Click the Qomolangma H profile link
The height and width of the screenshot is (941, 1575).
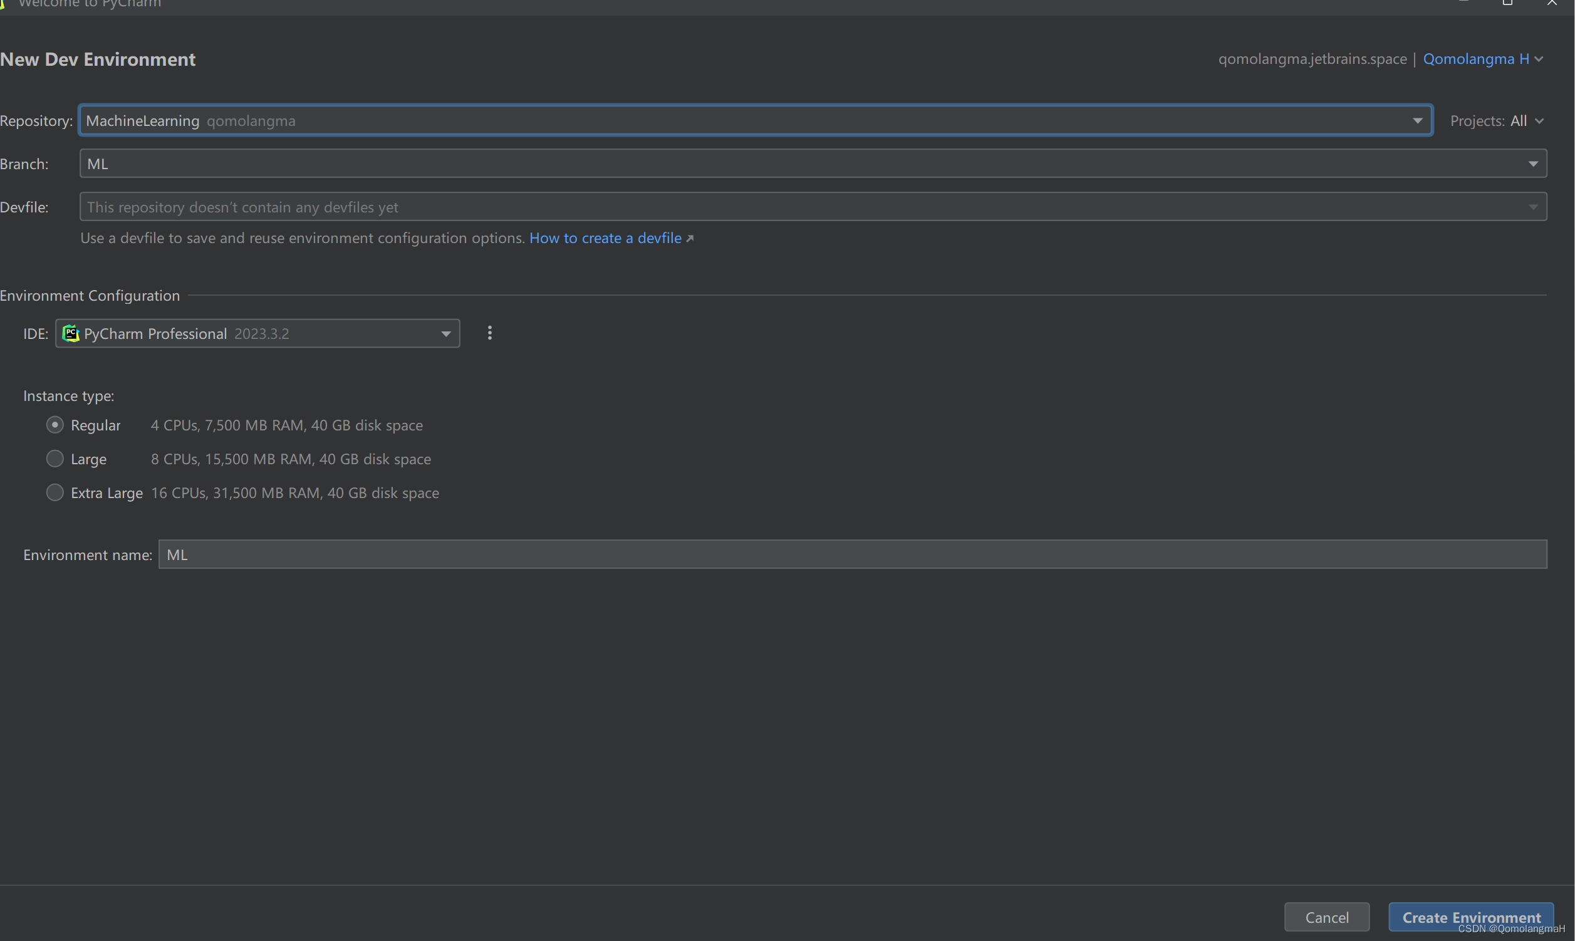(1476, 58)
